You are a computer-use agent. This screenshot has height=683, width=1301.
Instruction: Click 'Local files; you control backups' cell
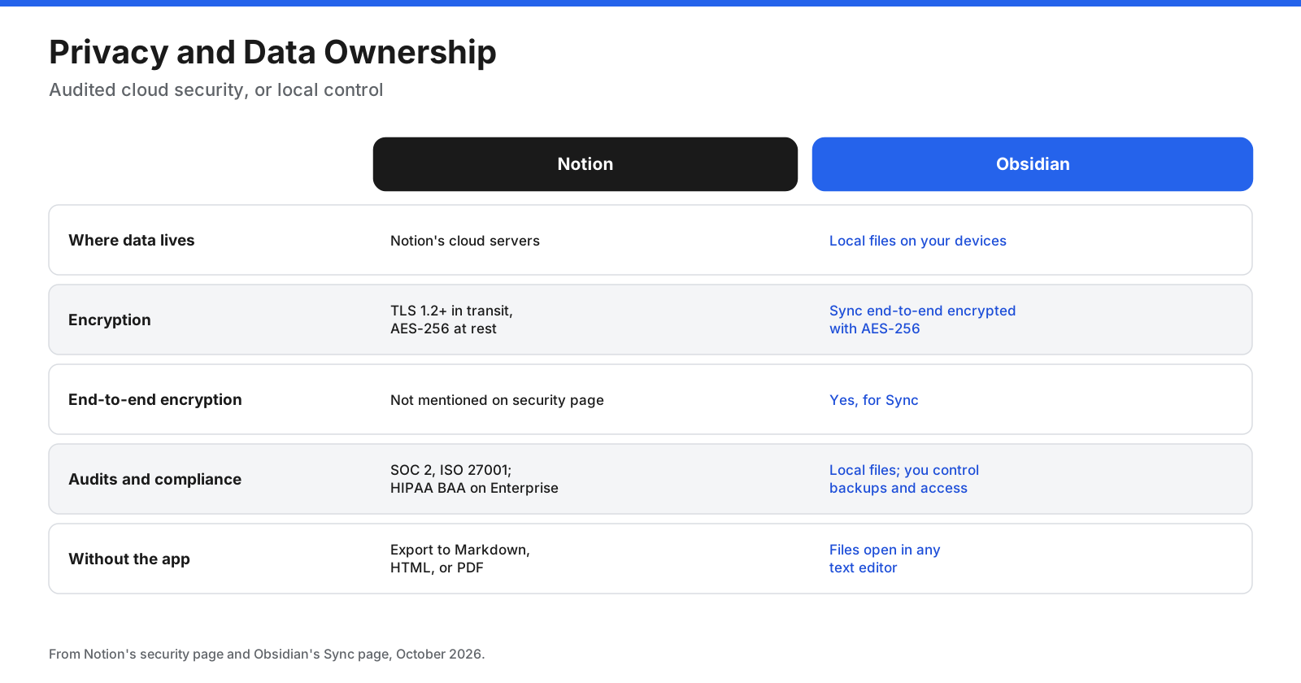tap(904, 479)
